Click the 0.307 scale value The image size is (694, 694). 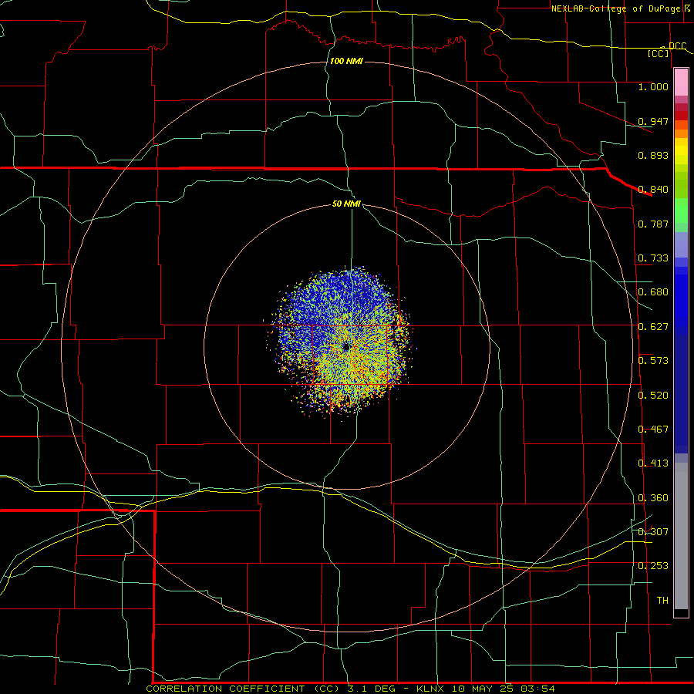(x=653, y=532)
